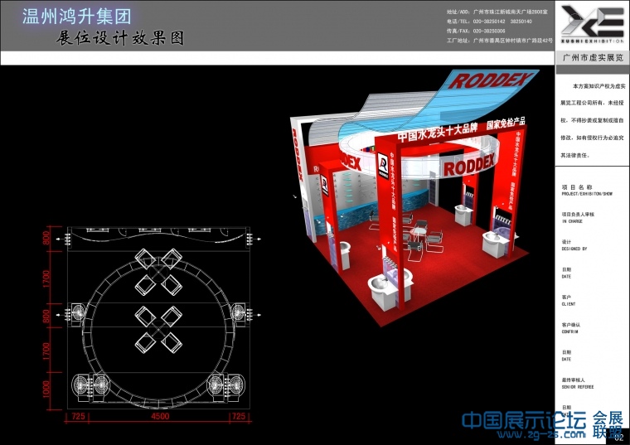630x445 pixels.
Task: Click the 'IN CHARGE' field label
Action: pos(572,221)
